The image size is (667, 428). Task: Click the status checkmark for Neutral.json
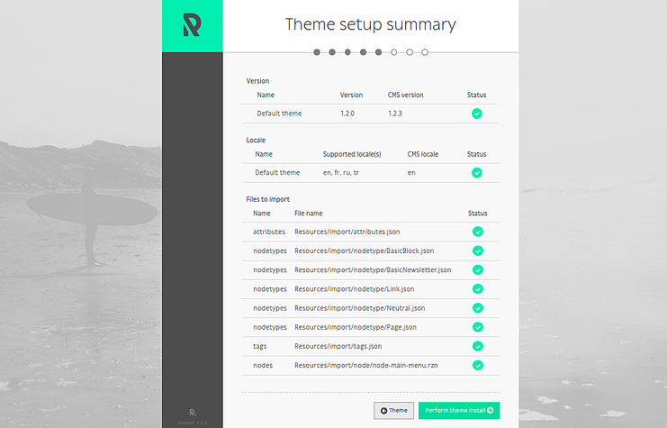pyautogui.click(x=477, y=308)
